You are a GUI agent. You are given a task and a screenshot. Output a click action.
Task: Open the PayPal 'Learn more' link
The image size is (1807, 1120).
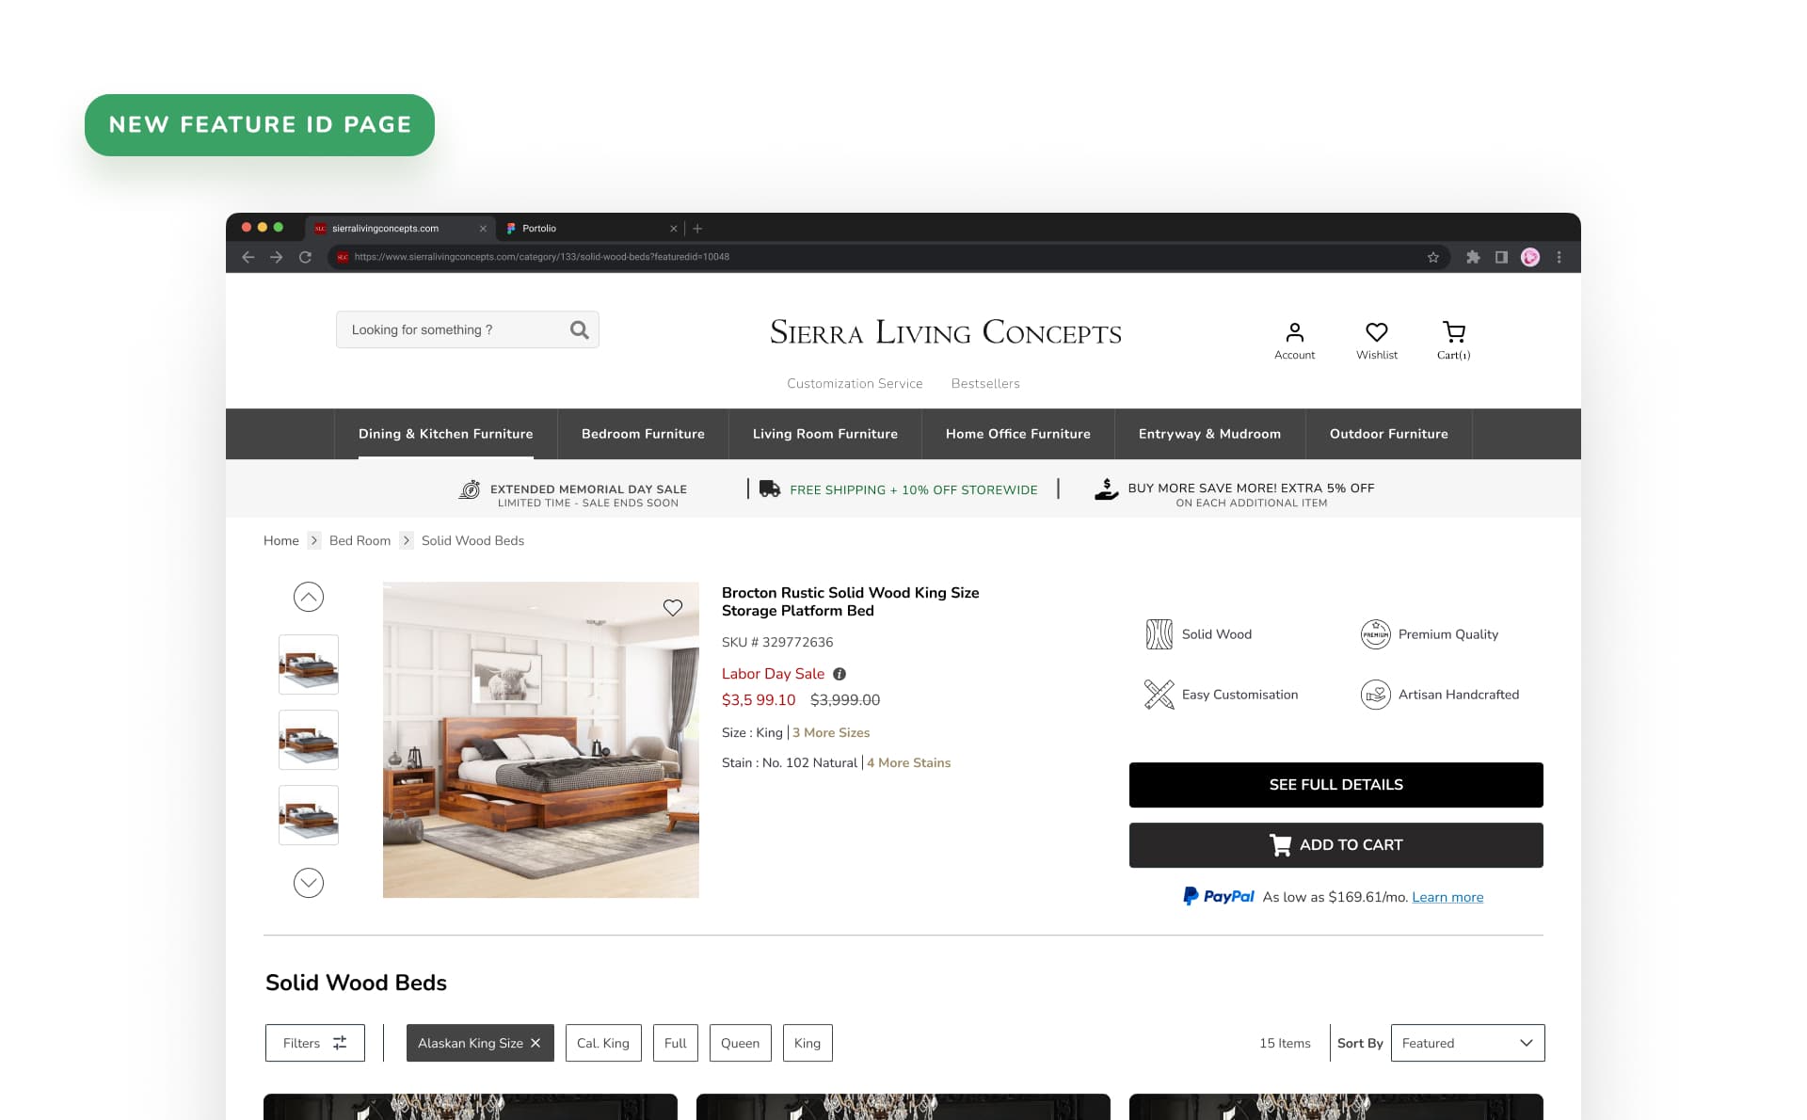(x=1447, y=897)
